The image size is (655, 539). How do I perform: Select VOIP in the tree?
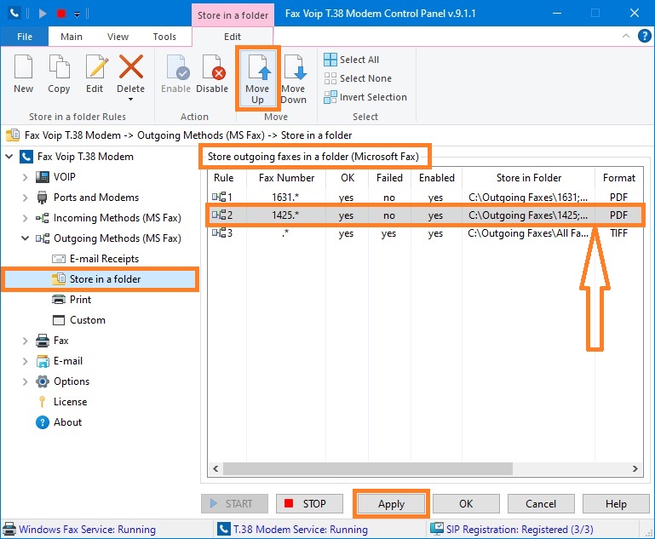pos(65,177)
